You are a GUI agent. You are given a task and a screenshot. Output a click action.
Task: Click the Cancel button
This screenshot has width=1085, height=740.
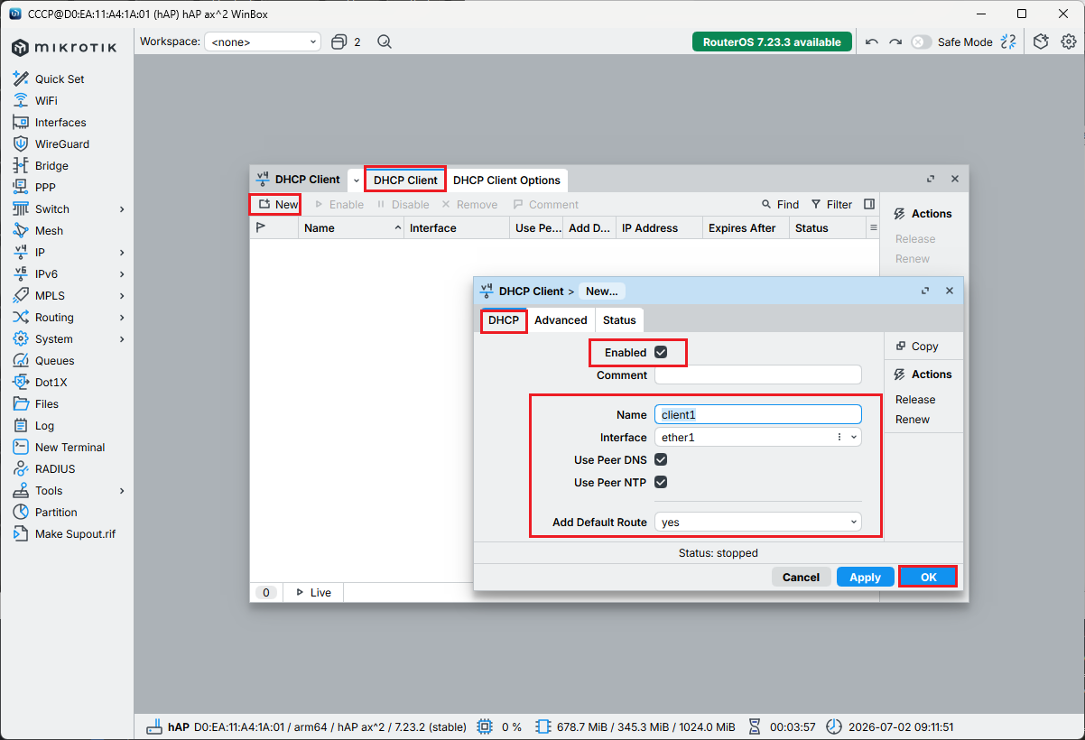[x=801, y=577]
